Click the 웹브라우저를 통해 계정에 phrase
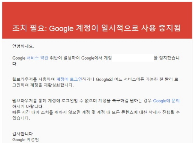The image size is (195, 145). coord(36,101)
